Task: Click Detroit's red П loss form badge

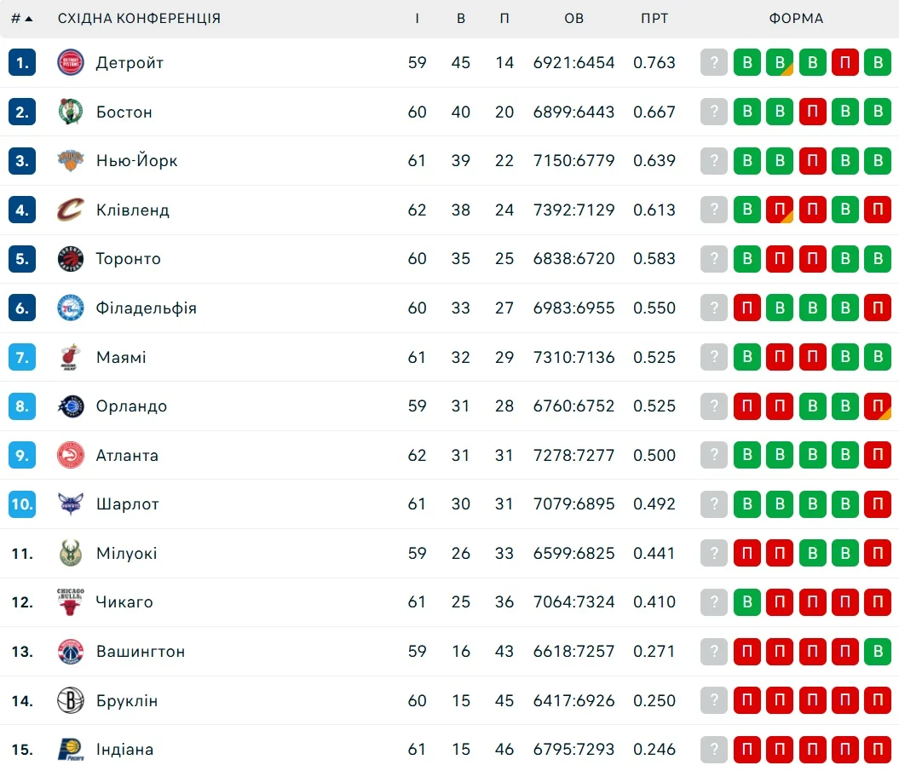Action: pyautogui.click(x=845, y=62)
